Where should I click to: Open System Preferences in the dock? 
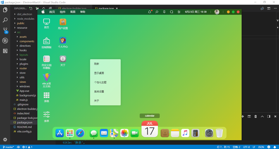click(209, 133)
